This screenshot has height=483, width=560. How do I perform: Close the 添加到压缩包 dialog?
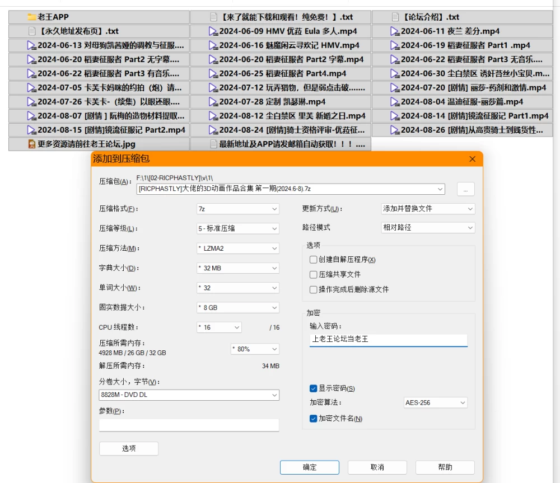[472, 159]
